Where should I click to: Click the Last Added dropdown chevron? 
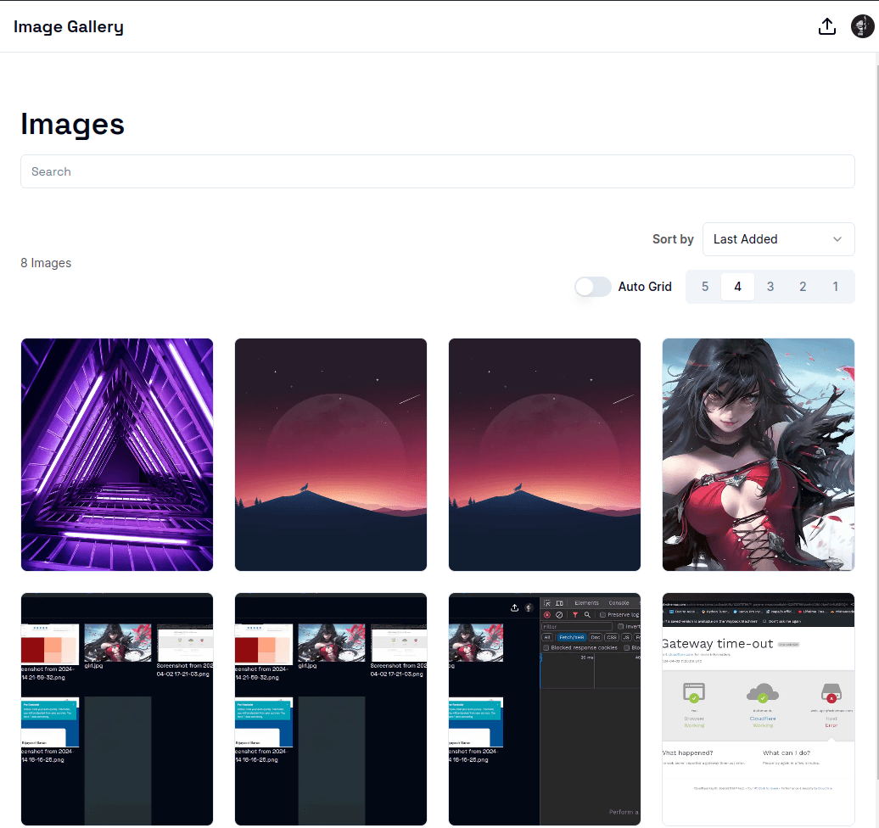pyautogui.click(x=838, y=239)
